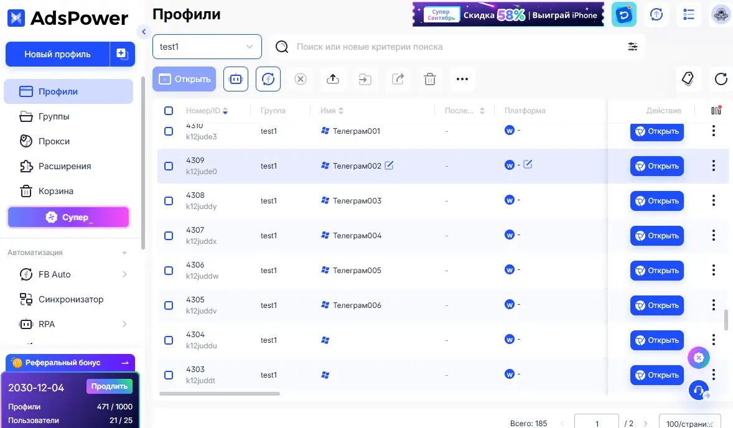Click the user avatar icon
The width and height of the screenshot is (733, 428).
721,14
